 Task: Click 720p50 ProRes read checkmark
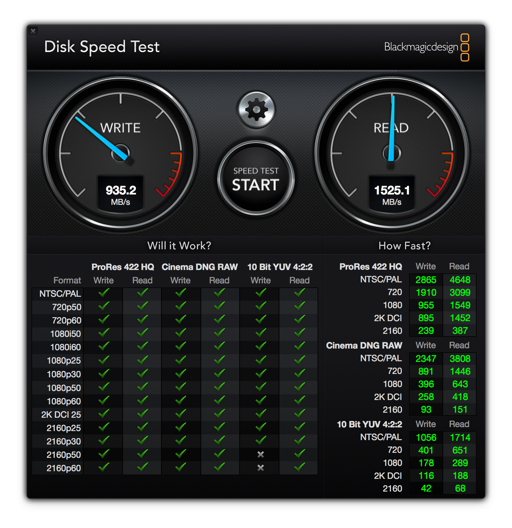click(142, 306)
